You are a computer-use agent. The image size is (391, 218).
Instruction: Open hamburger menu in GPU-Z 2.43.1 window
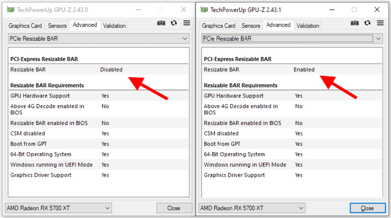380,23
